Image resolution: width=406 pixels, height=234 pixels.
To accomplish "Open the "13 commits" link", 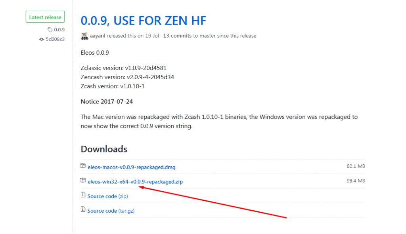I will (x=177, y=36).
